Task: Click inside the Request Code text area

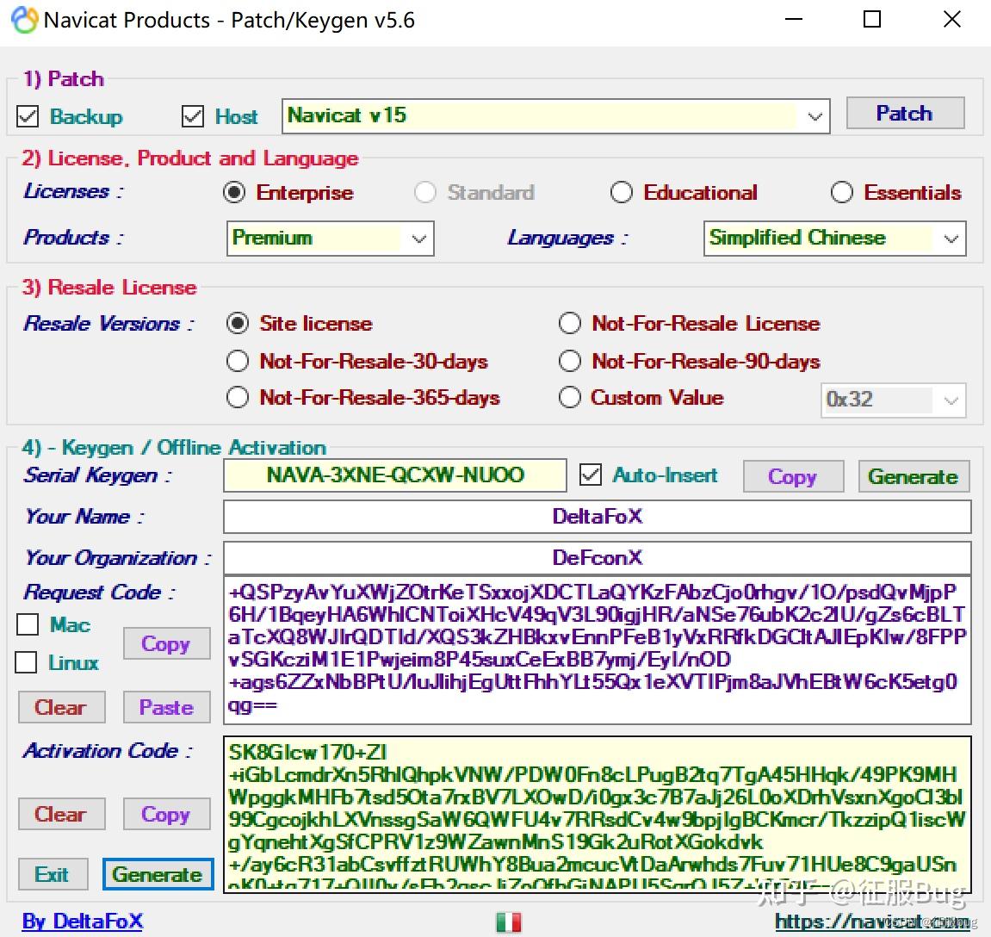Action: point(598,649)
